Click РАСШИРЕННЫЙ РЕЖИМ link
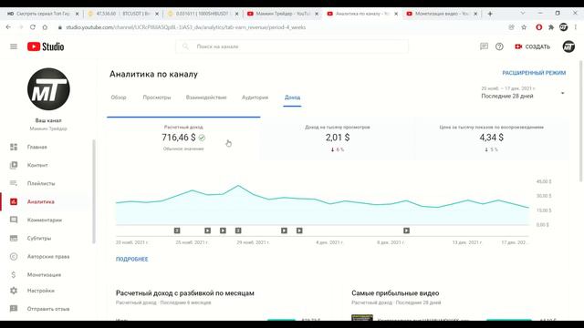The width and height of the screenshot is (584, 328). (x=534, y=73)
